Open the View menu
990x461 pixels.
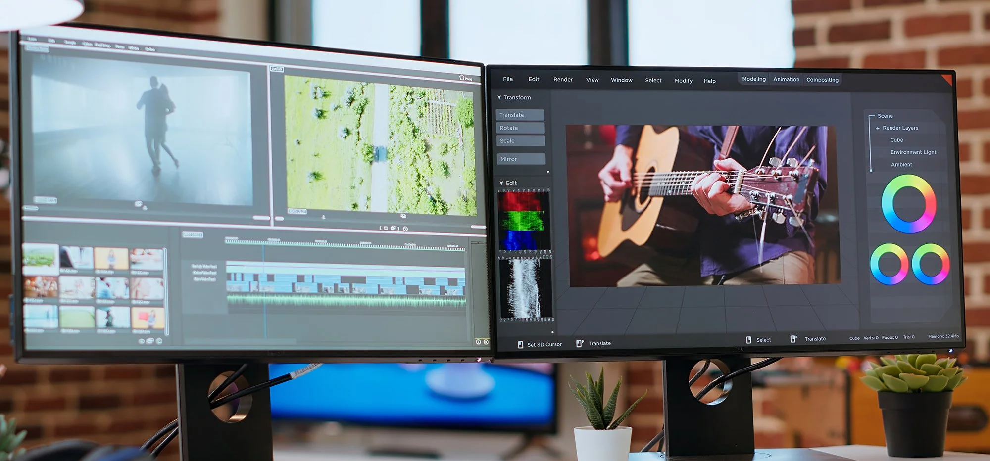tap(593, 80)
